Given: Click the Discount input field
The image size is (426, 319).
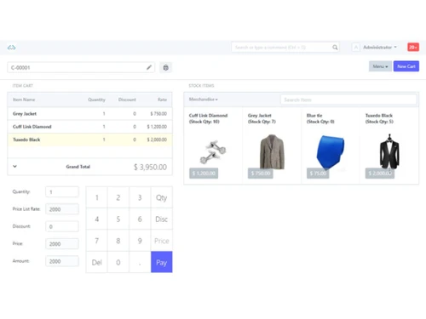Looking at the screenshot, I should pyautogui.click(x=62, y=226).
